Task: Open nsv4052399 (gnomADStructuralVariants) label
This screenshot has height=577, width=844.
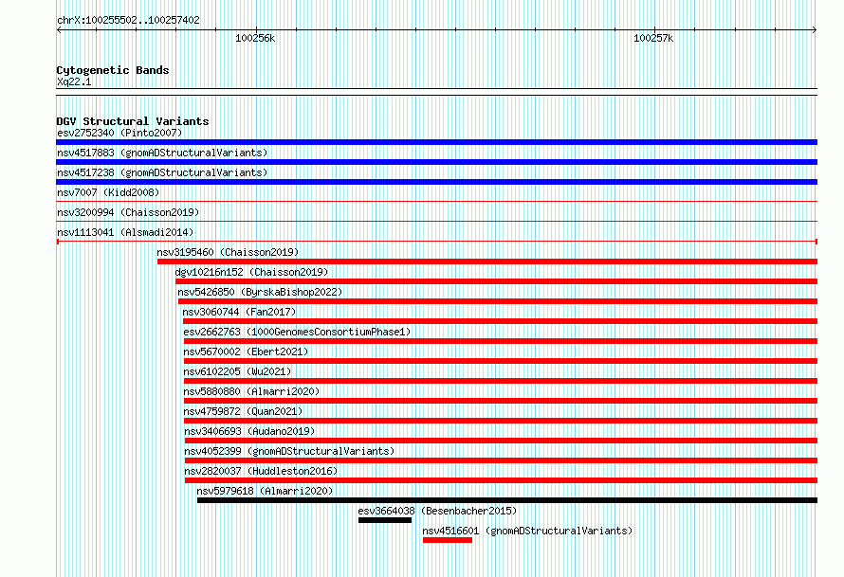Action: (289, 451)
